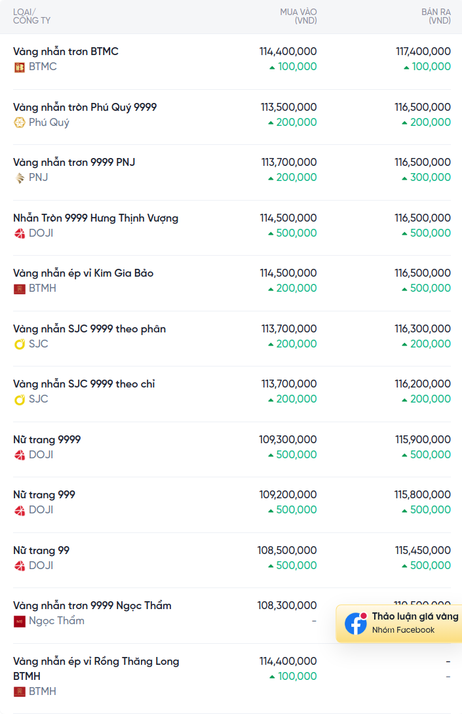Click BTMC buy price 114,400,000
The width and height of the screenshot is (462, 714).
pos(288,51)
